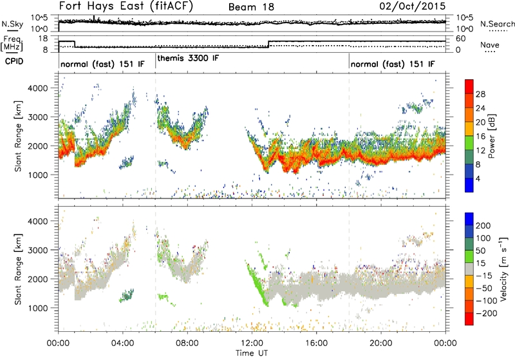Screen dimensions: 515x357
Task: Click the 'Slant Range [km]' label of the power panel
Action: click(19, 136)
